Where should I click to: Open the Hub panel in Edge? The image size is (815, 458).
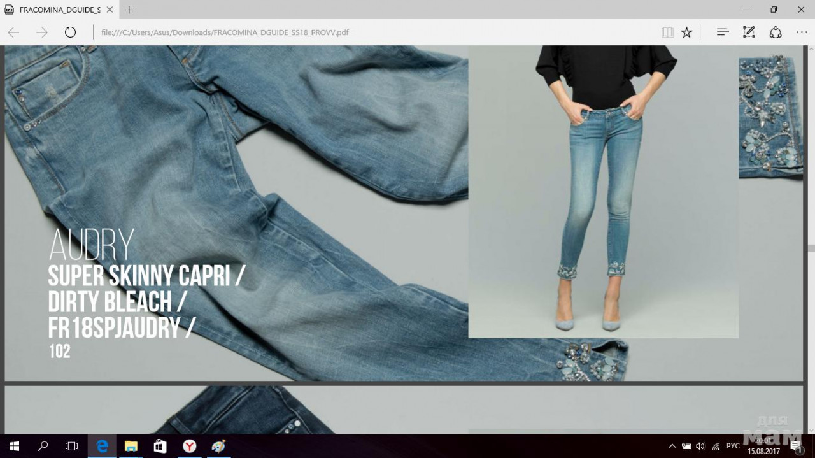point(723,32)
